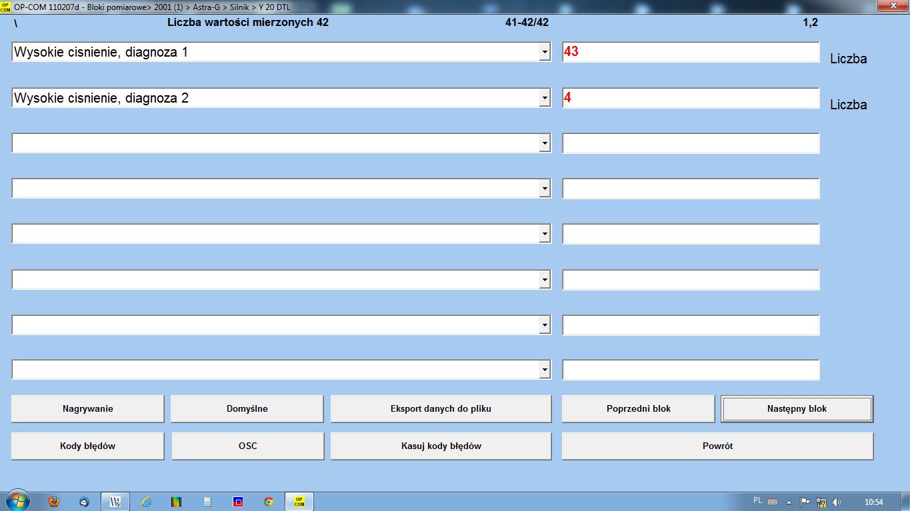Expand the third empty parameter dropdown
Screen dimensions: 910x511
click(x=545, y=143)
